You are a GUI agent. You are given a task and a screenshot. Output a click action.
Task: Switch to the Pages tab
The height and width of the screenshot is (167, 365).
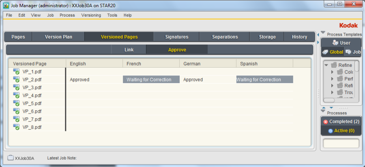[18, 37]
